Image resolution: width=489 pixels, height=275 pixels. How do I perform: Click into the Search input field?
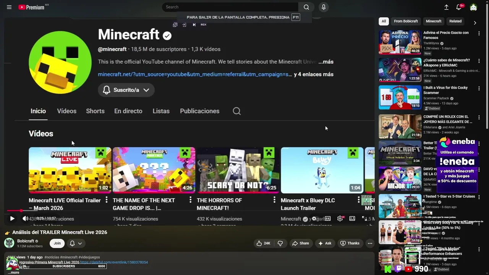coord(230,7)
